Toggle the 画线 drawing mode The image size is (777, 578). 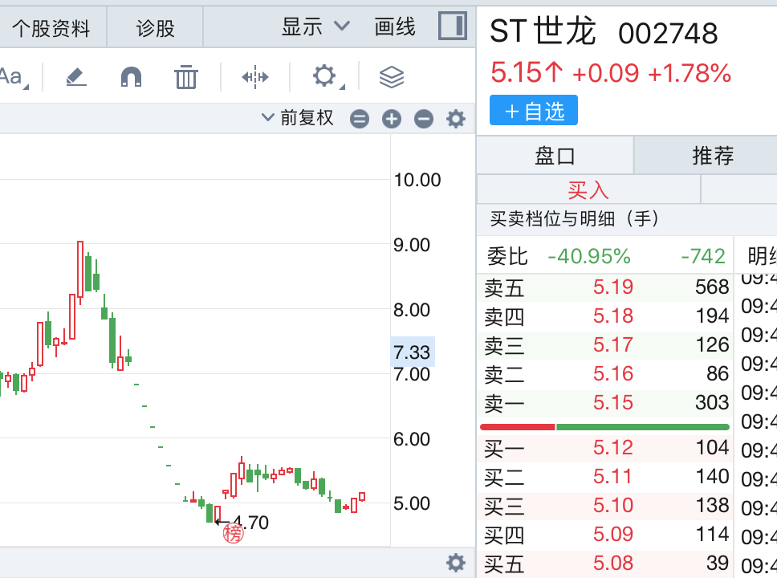[x=395, y=26]
